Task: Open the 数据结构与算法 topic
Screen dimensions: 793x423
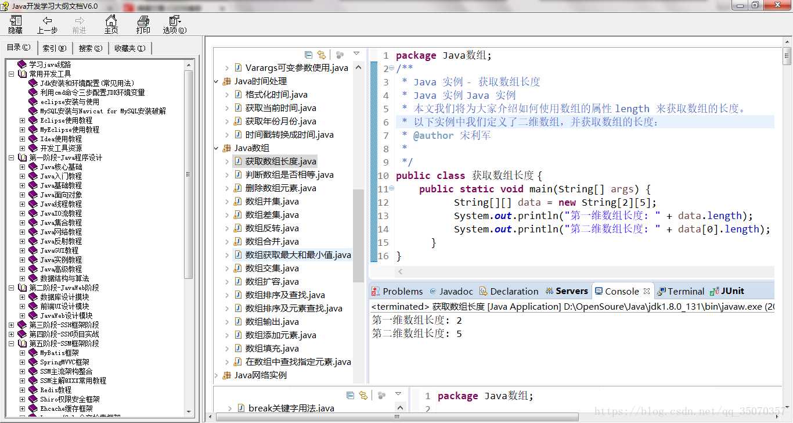Action: [x=64, y=278]
